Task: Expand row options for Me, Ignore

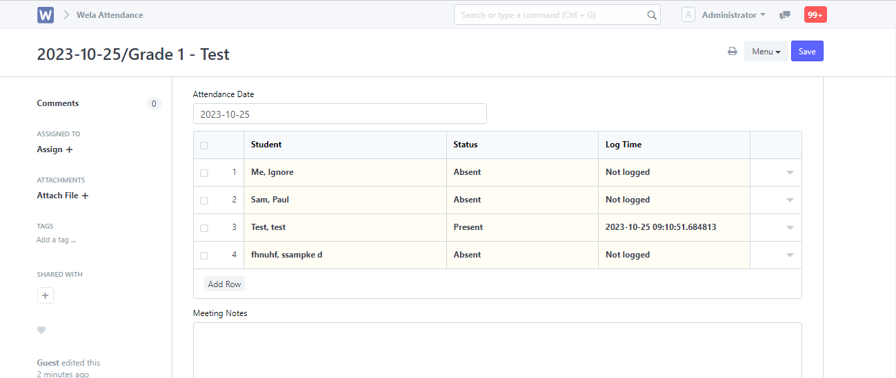Action: coord(790,173)
